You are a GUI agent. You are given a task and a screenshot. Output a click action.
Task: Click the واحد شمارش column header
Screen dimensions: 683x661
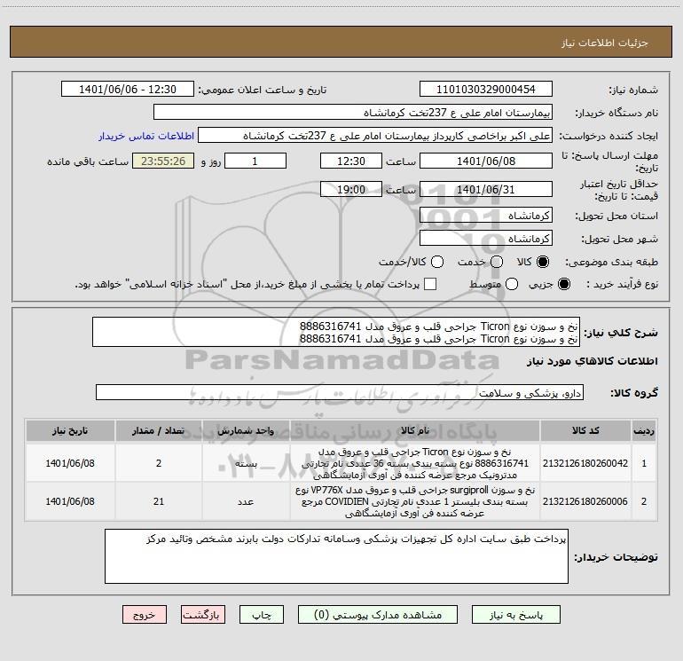pos(246,430)
